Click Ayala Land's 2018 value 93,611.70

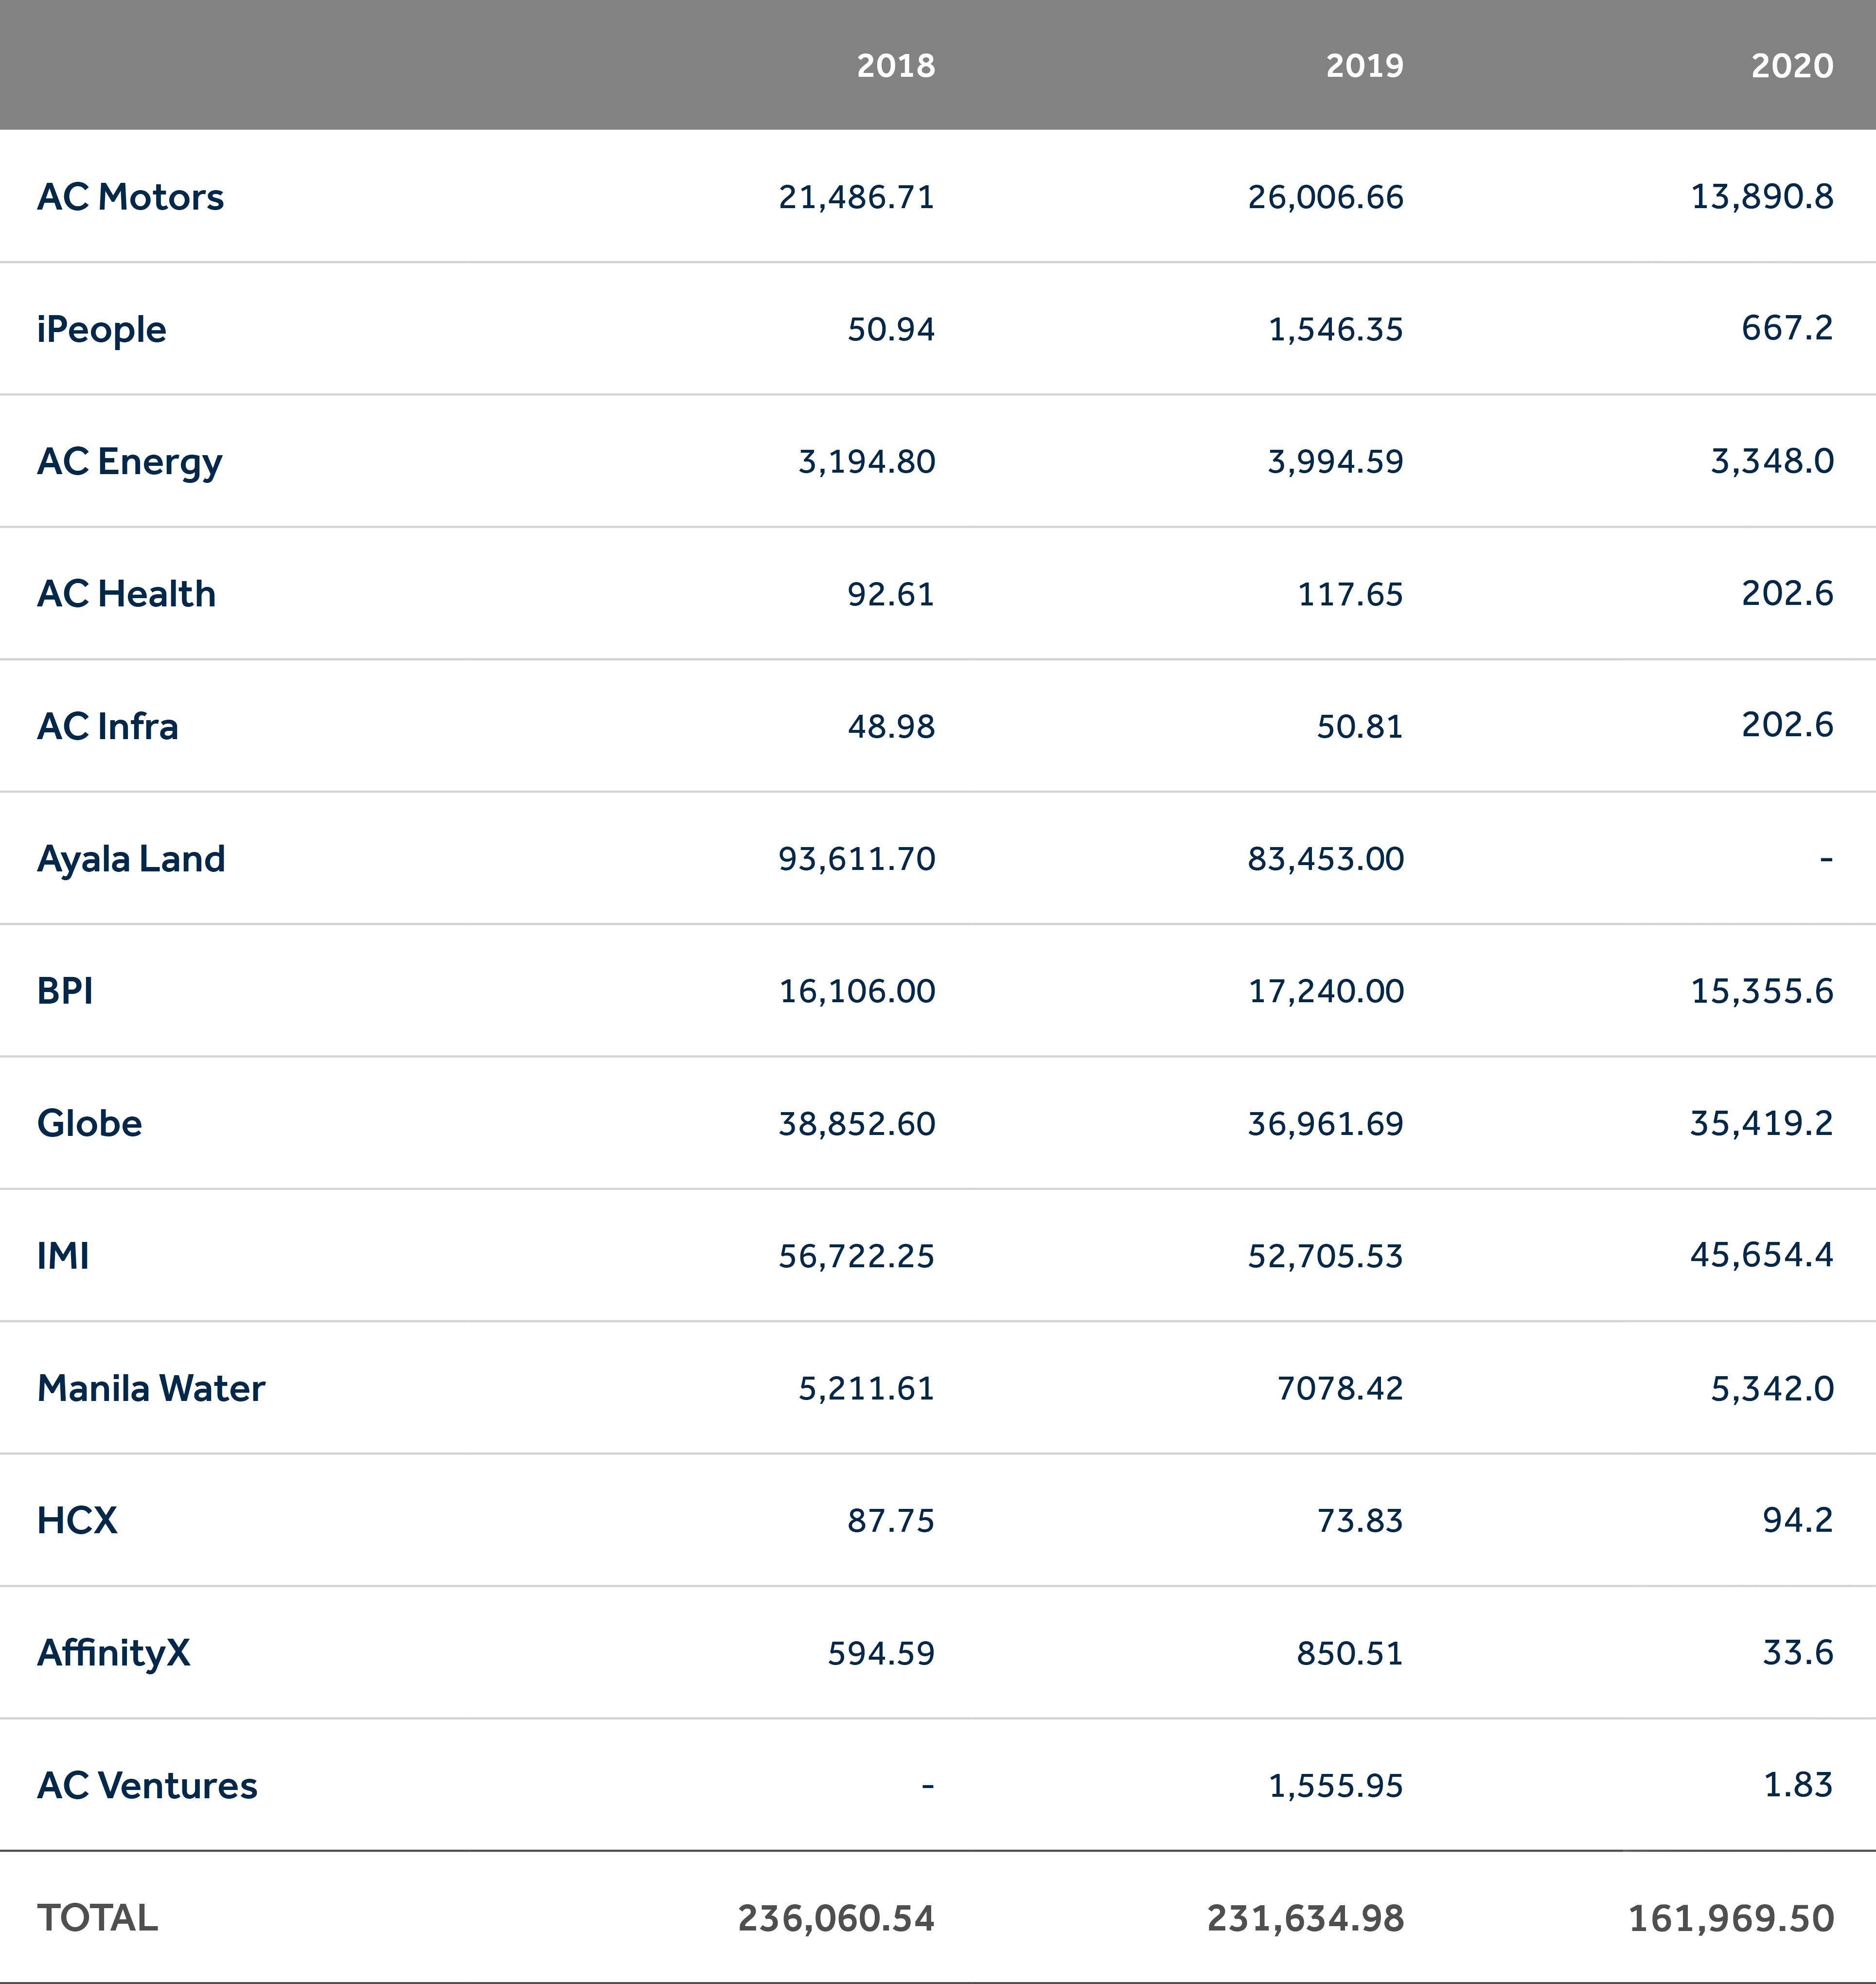pyautogui.click(x=856, y=859)
